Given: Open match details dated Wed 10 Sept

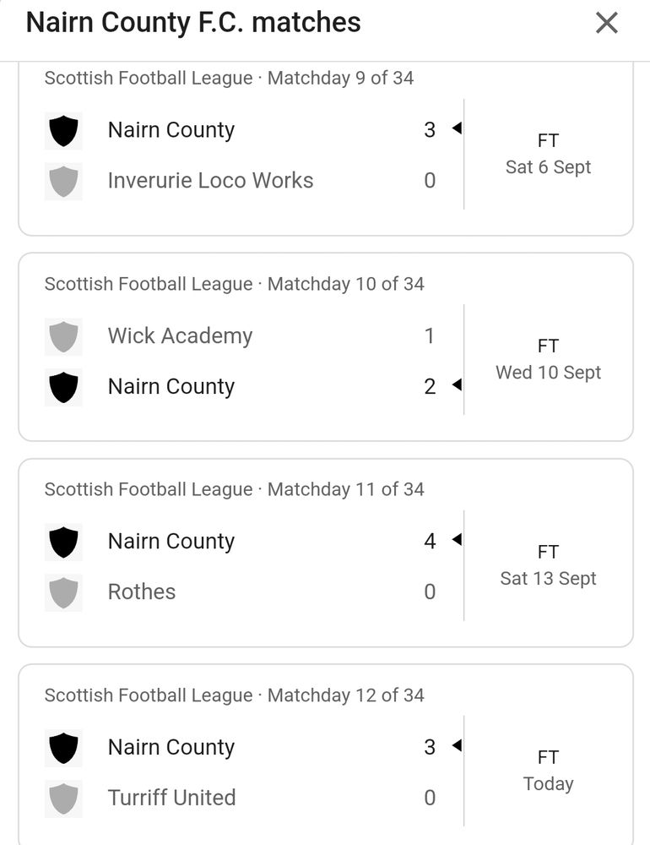Looking at the screenshot, I should point(548,360).
